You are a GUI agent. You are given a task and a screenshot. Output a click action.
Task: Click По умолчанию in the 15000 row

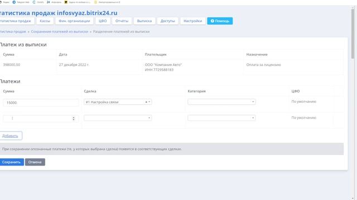(x=303, y=102)
